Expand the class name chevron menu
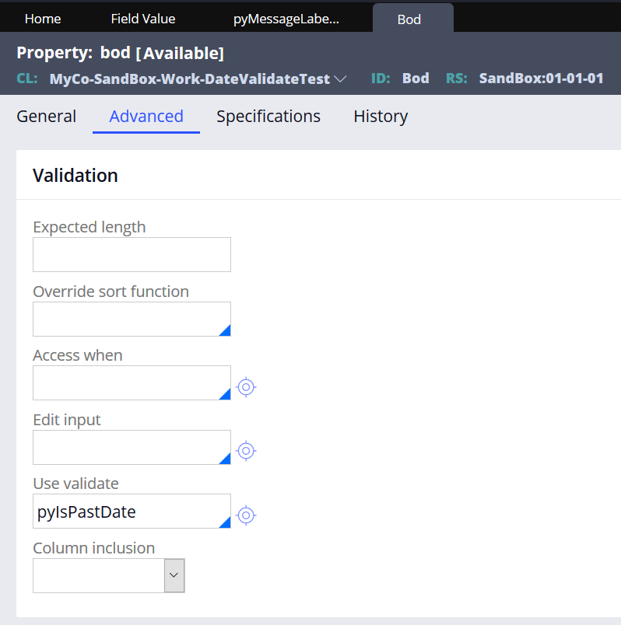 point(340,79)
